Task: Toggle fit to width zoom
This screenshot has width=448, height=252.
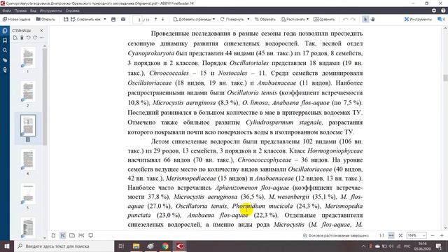Action: (x=391, y=235)
